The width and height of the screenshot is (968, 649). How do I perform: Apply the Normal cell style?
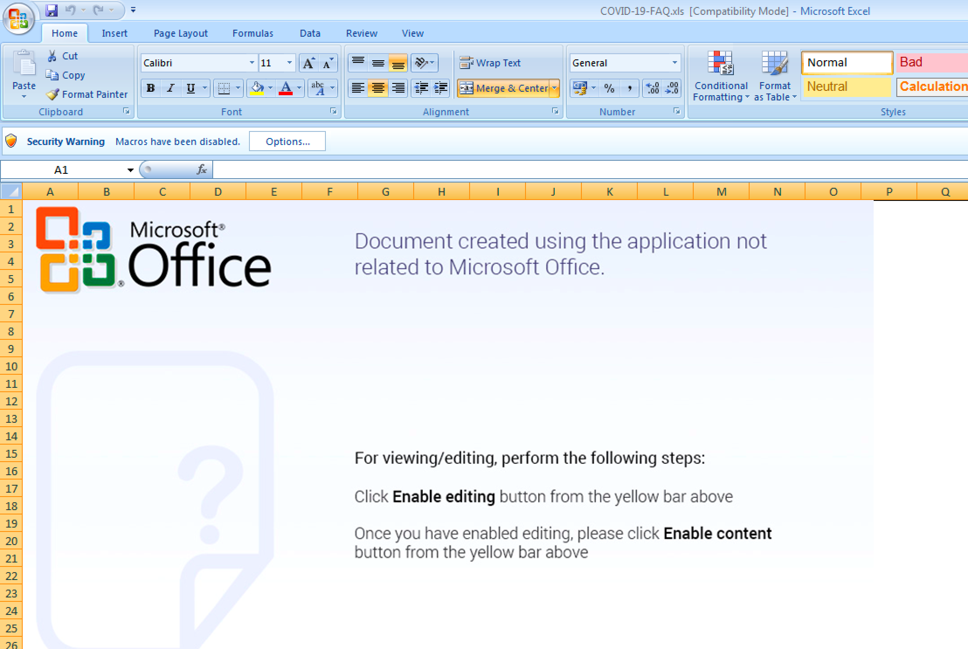pyautogui.click(x=847, y=62)
